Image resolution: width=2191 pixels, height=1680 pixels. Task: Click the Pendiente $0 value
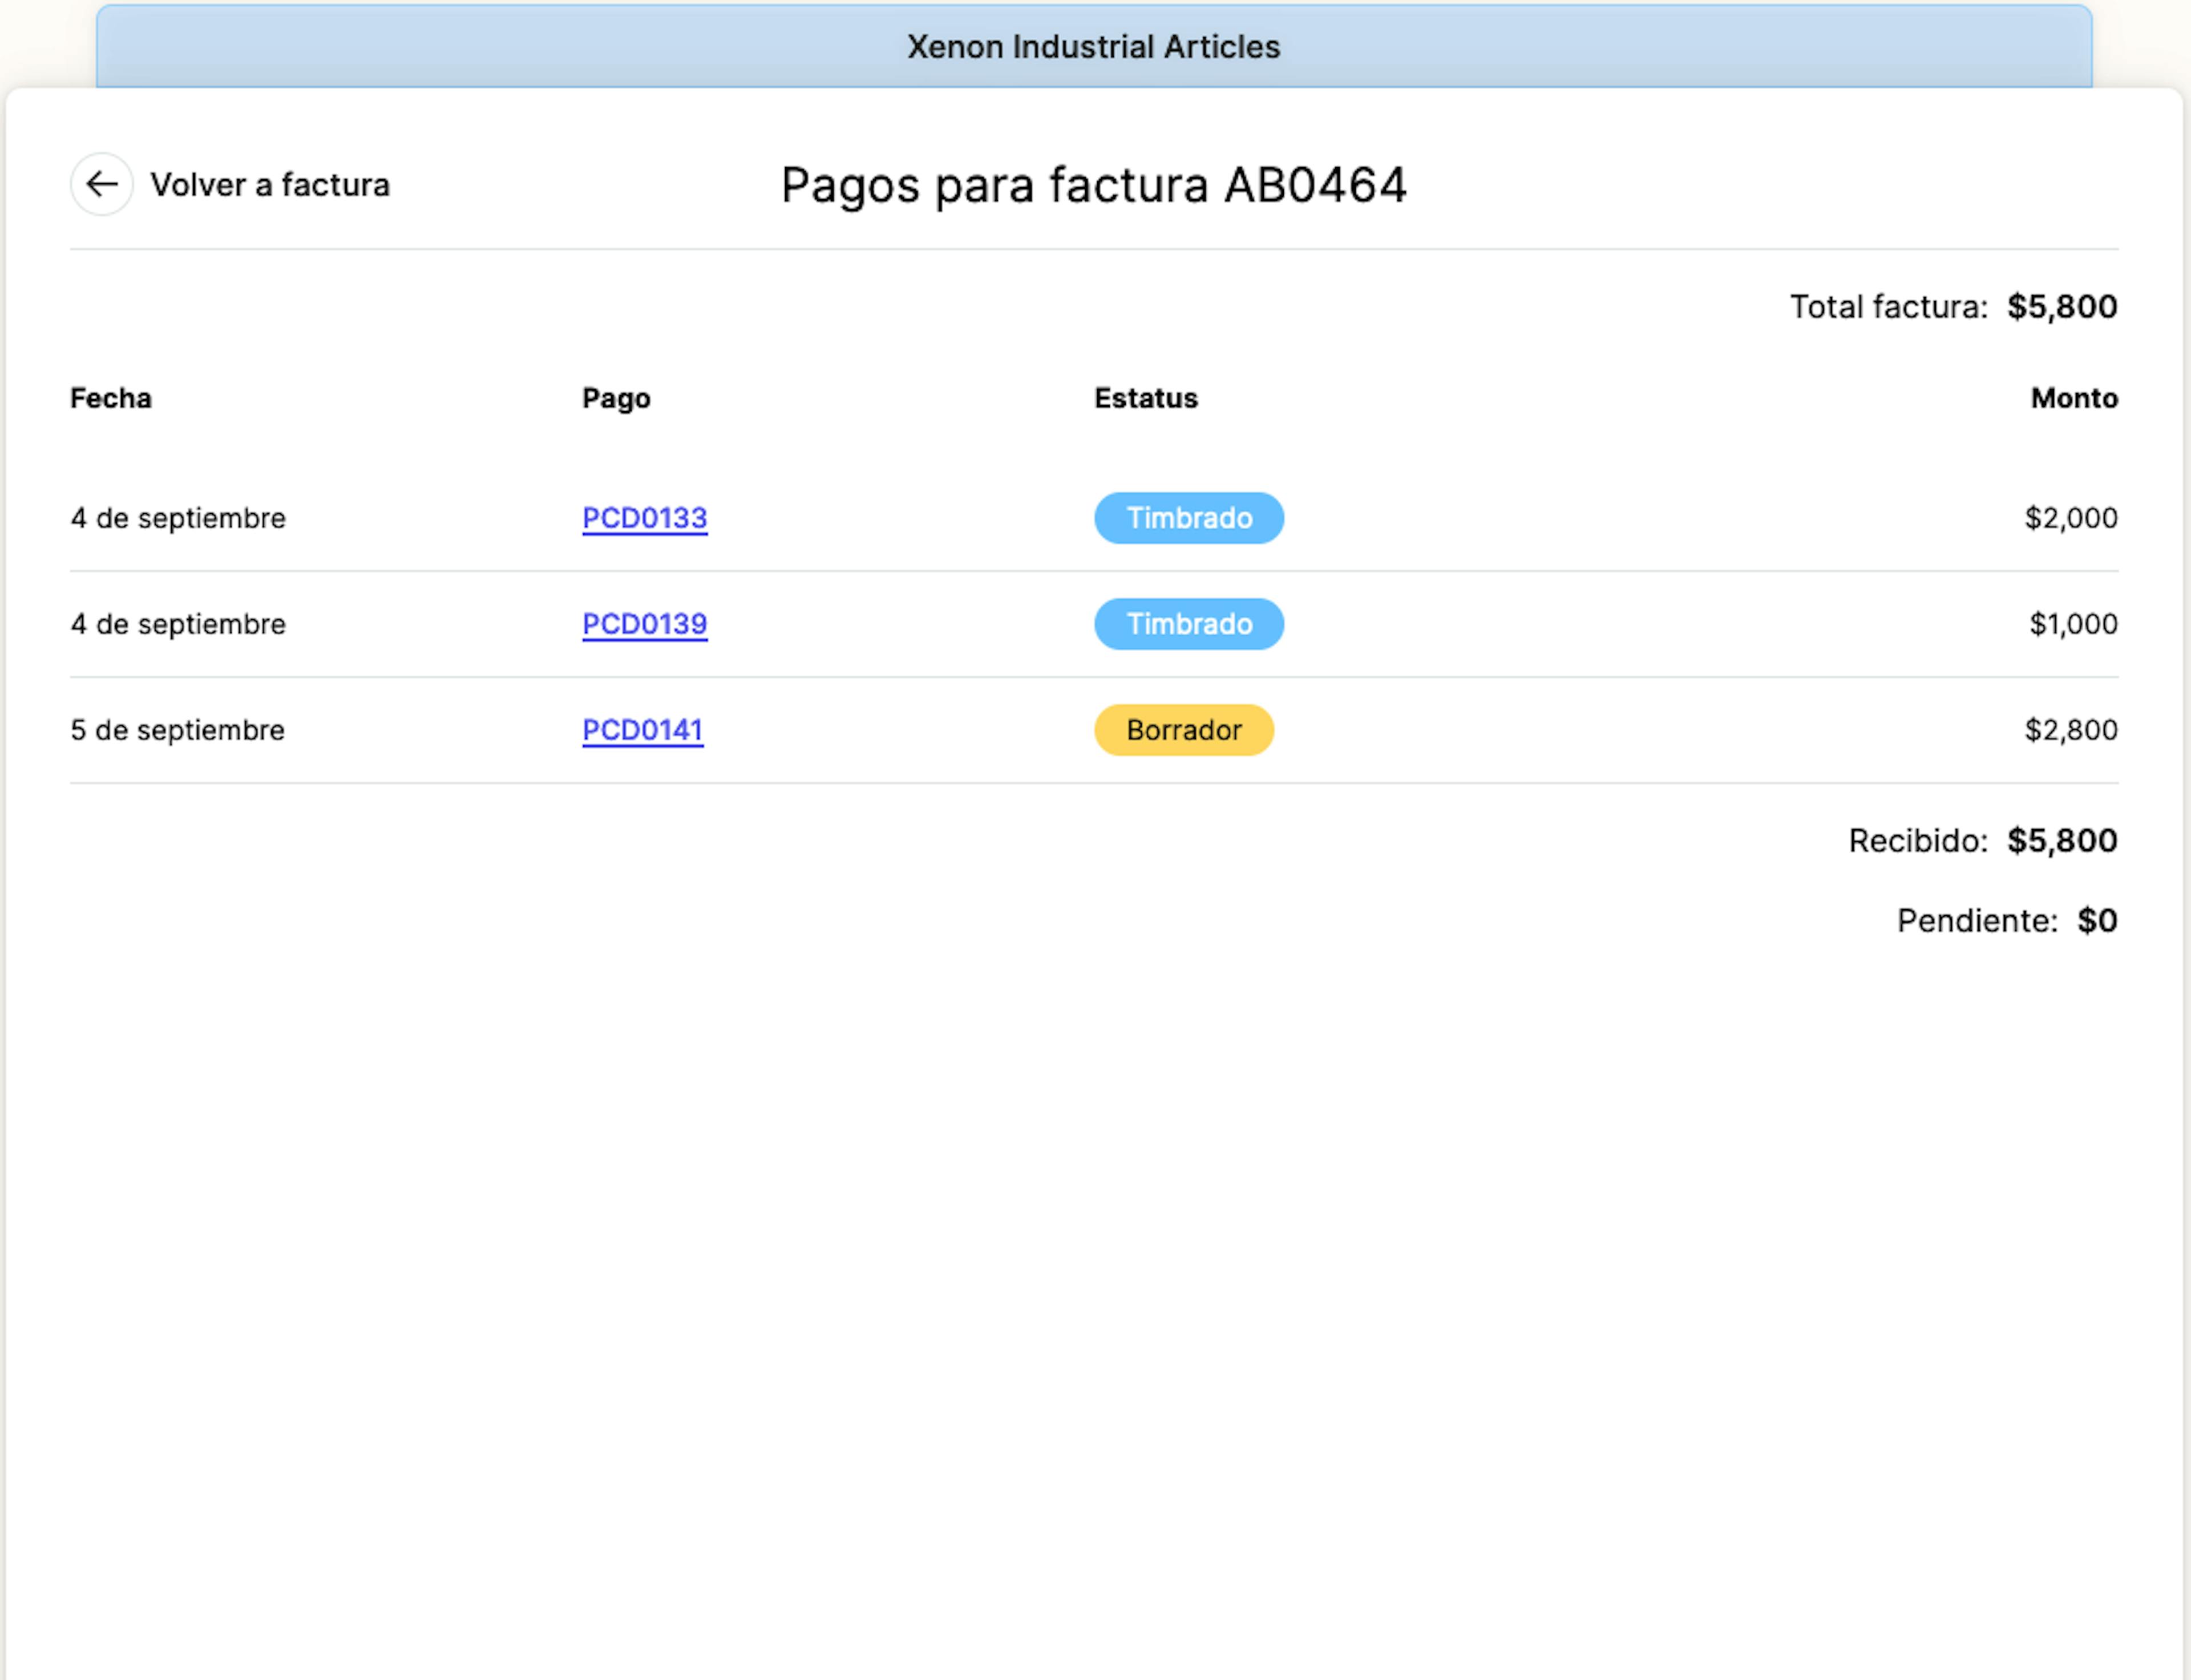pos(2097,920)
